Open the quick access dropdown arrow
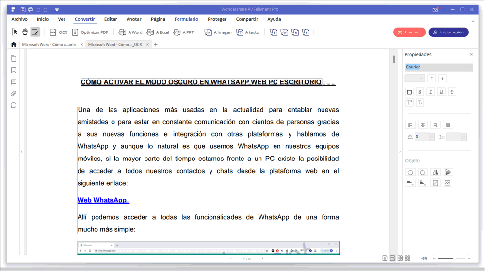This screenshot has height=271, width=485. coord(57,10)
